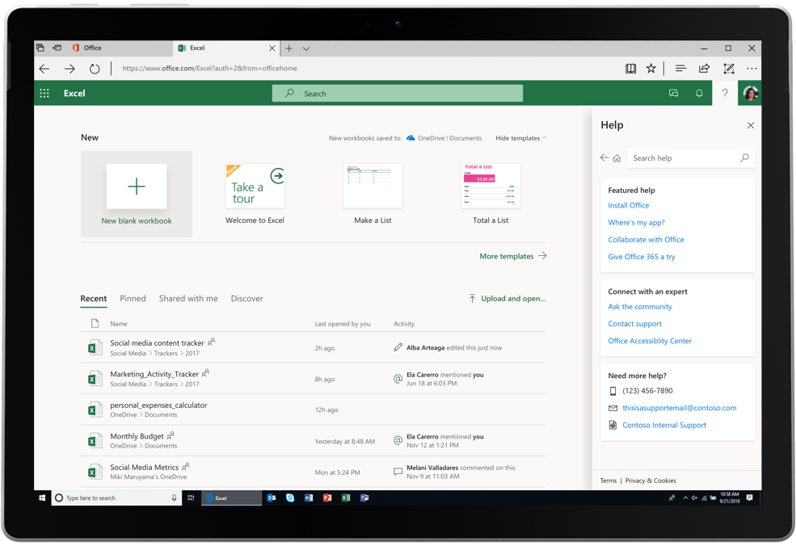The image size is (796, 546).
Task: Click the home icon in the Help pane
Action: tap(615, 157)
